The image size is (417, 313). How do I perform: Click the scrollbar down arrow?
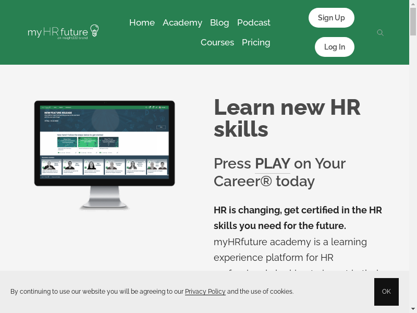(x=413, y=309)
